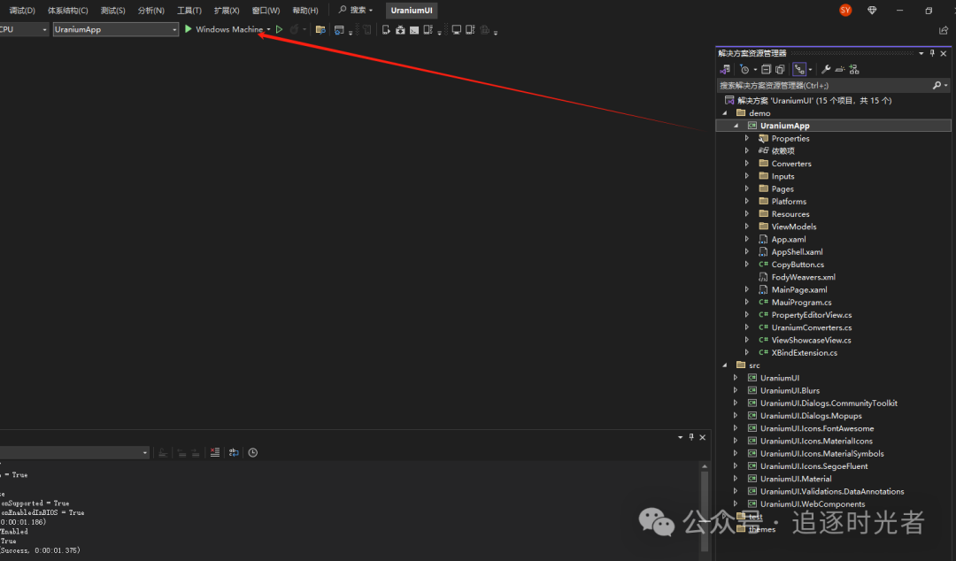Click the UraniumUI solution name label

[x=412, y=11]
